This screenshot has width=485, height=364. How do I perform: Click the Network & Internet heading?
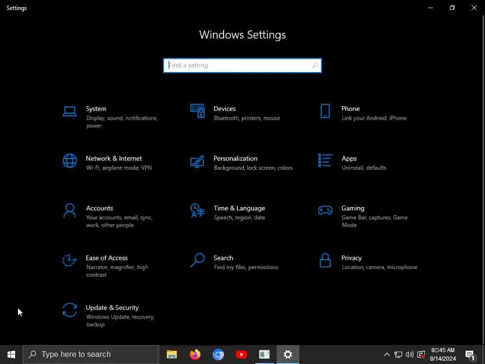(x=114, y=158)
